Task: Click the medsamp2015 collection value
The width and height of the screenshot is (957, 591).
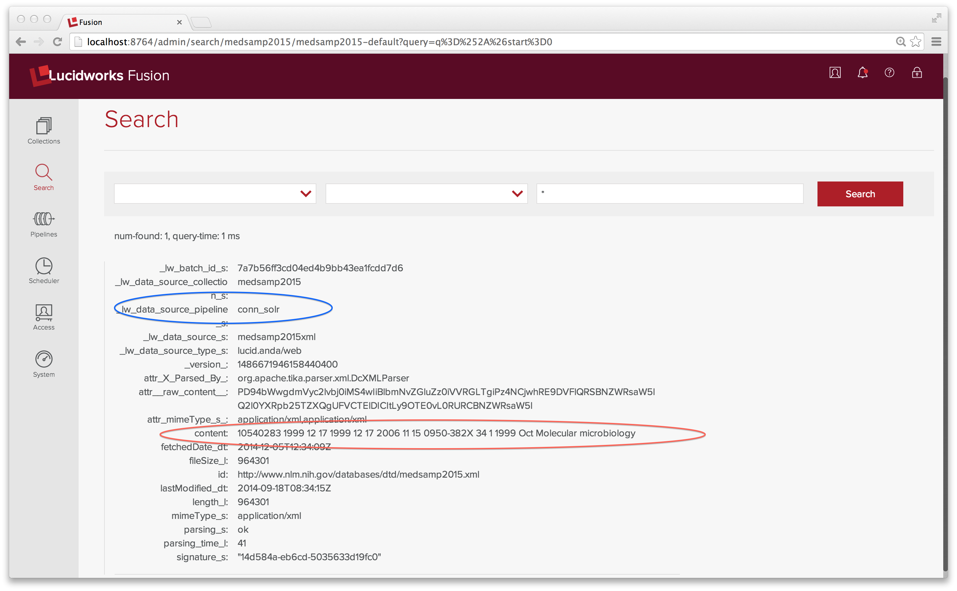Action: pos(269,282)
